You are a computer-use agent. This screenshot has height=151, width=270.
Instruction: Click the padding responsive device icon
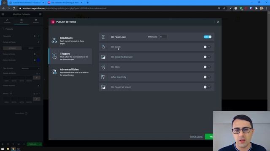pos(11,94)
